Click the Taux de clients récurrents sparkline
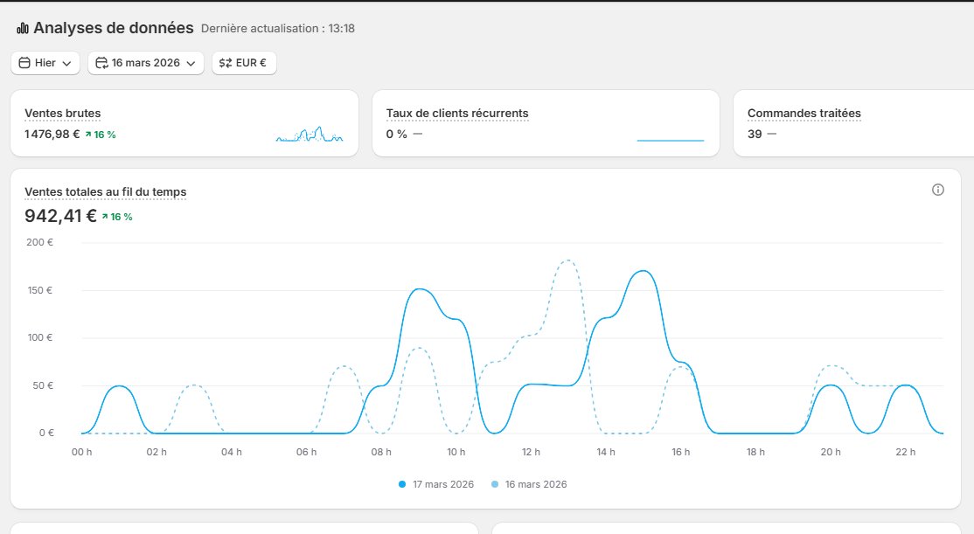 pyautogui.click(x=671, y=141)
